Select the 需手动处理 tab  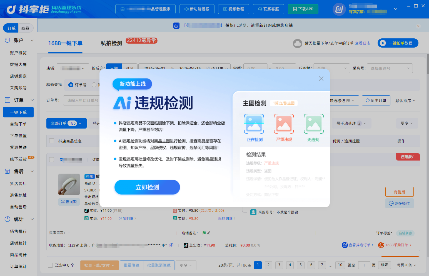(351, 123)
